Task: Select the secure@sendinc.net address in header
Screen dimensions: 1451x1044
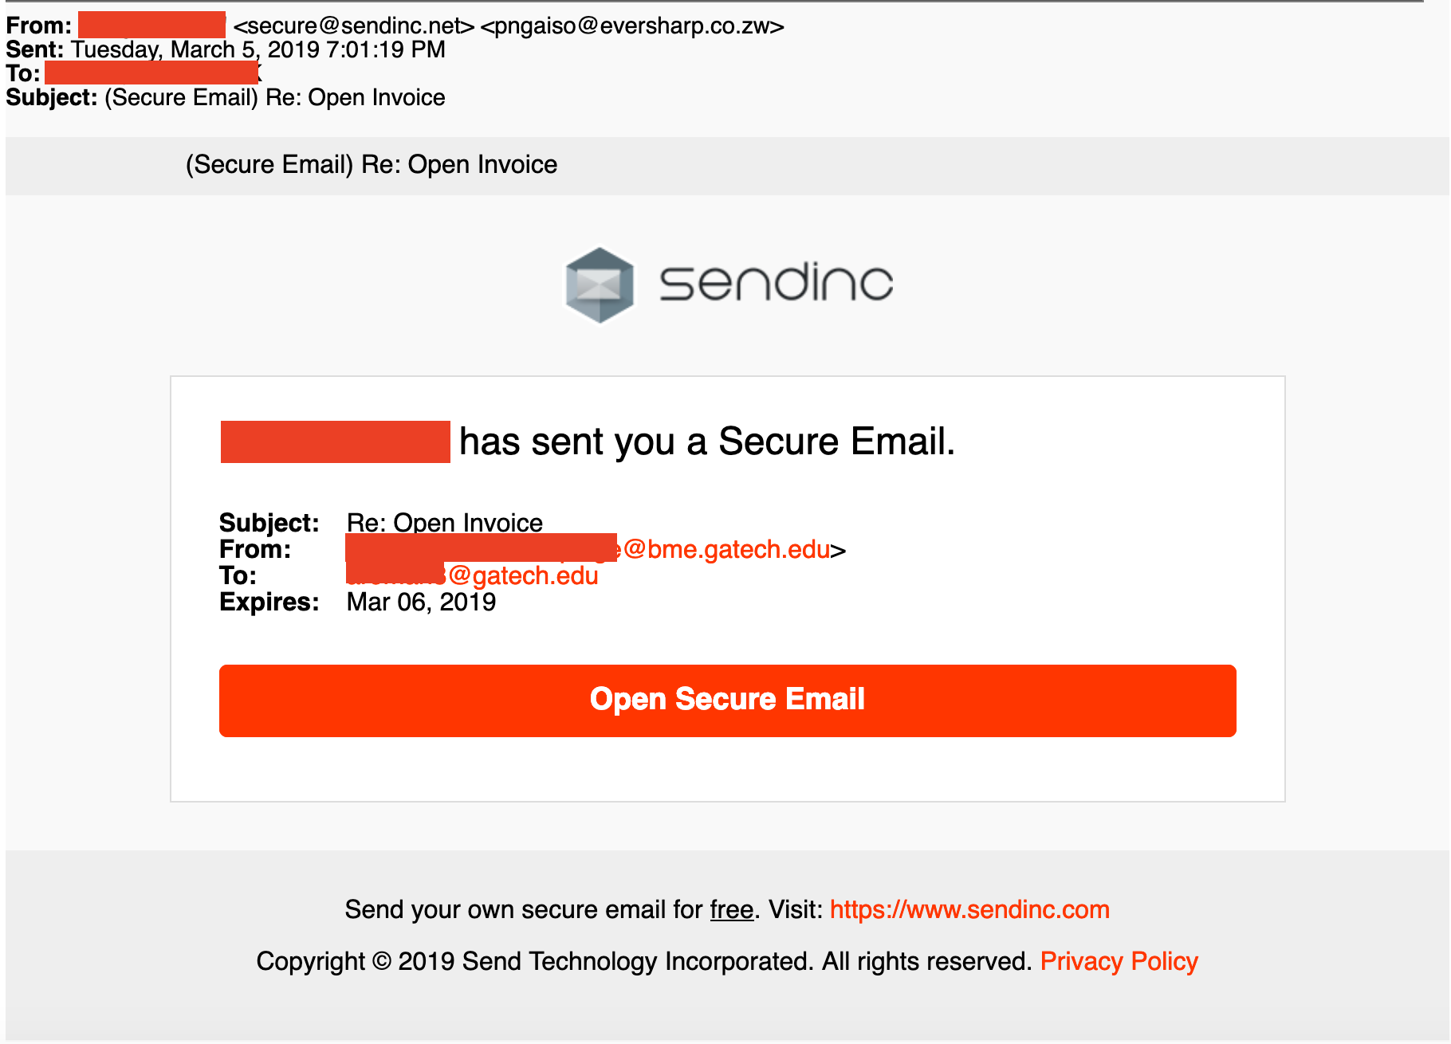Action: [353, 26]
